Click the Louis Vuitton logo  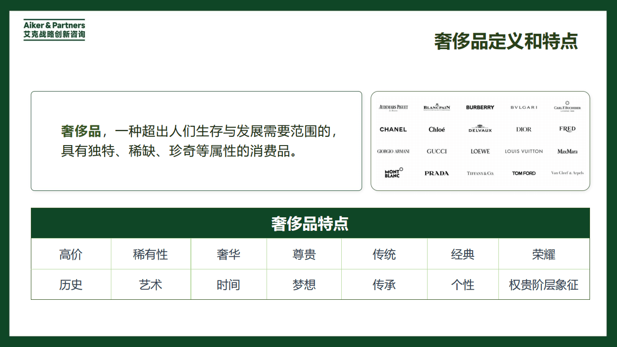click(x=523, y=151)
